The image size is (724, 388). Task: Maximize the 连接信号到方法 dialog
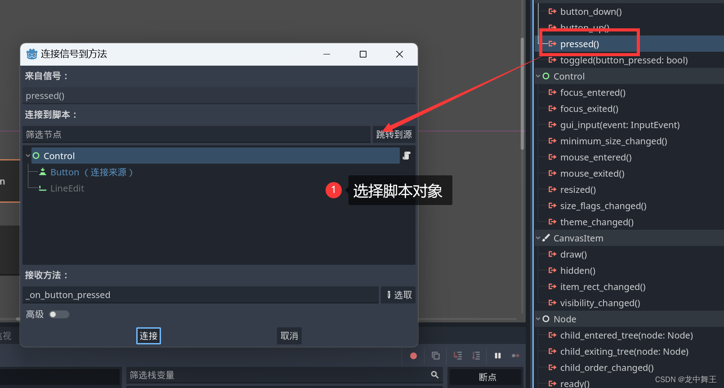point(363,54)
